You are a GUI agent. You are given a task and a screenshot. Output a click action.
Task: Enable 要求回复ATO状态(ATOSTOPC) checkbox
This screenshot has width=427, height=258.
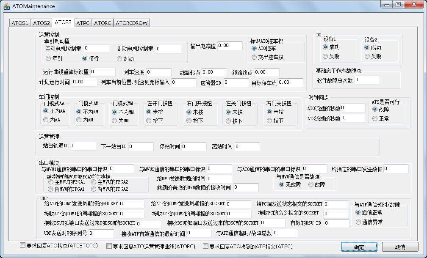pyautogui.click(x=23, y=246)
